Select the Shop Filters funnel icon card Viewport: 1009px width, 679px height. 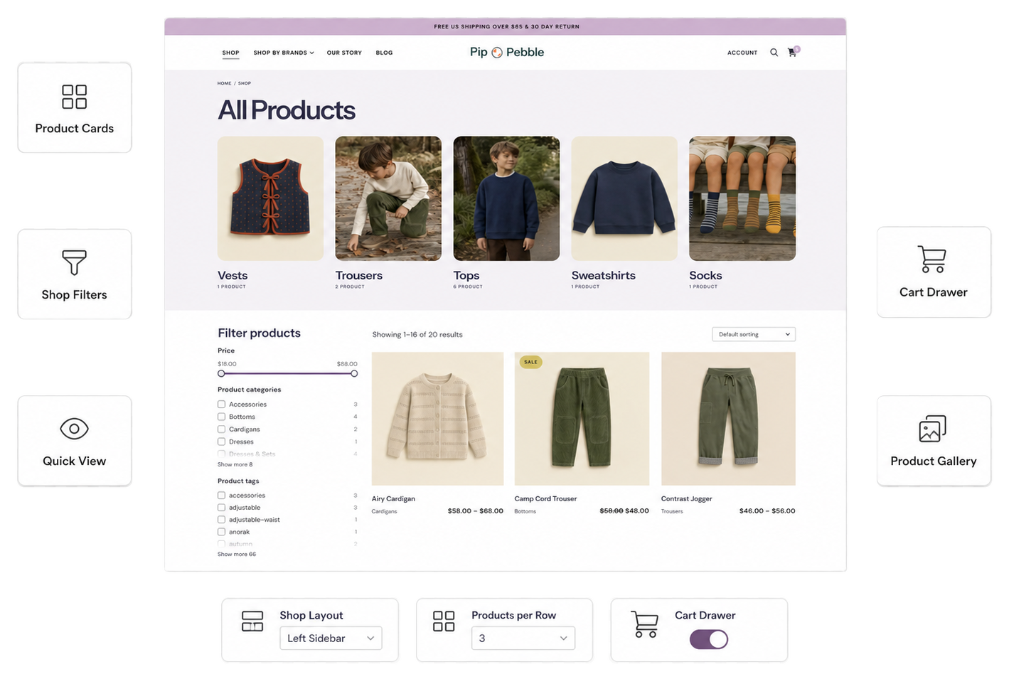coord(75,274)
